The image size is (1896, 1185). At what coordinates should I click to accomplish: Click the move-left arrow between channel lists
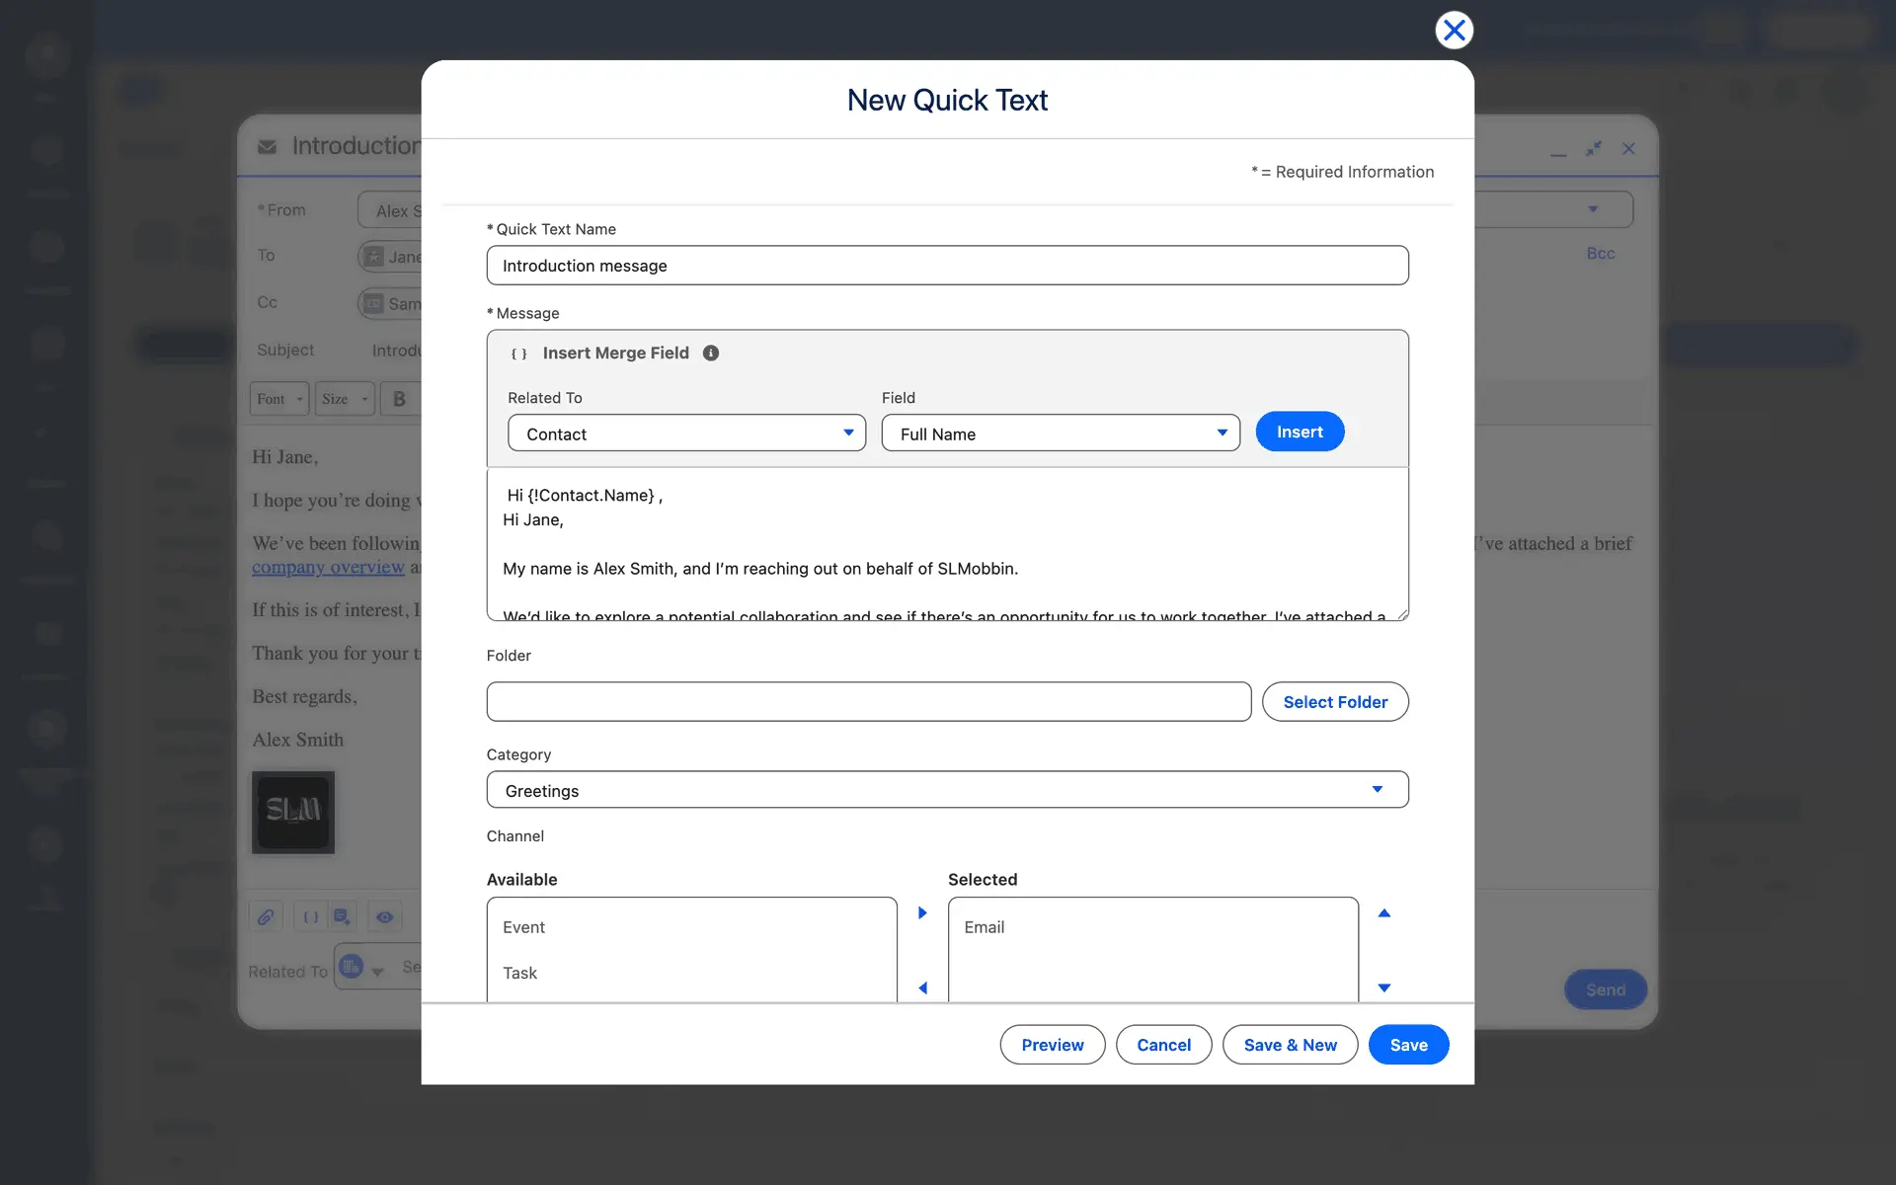922,987
